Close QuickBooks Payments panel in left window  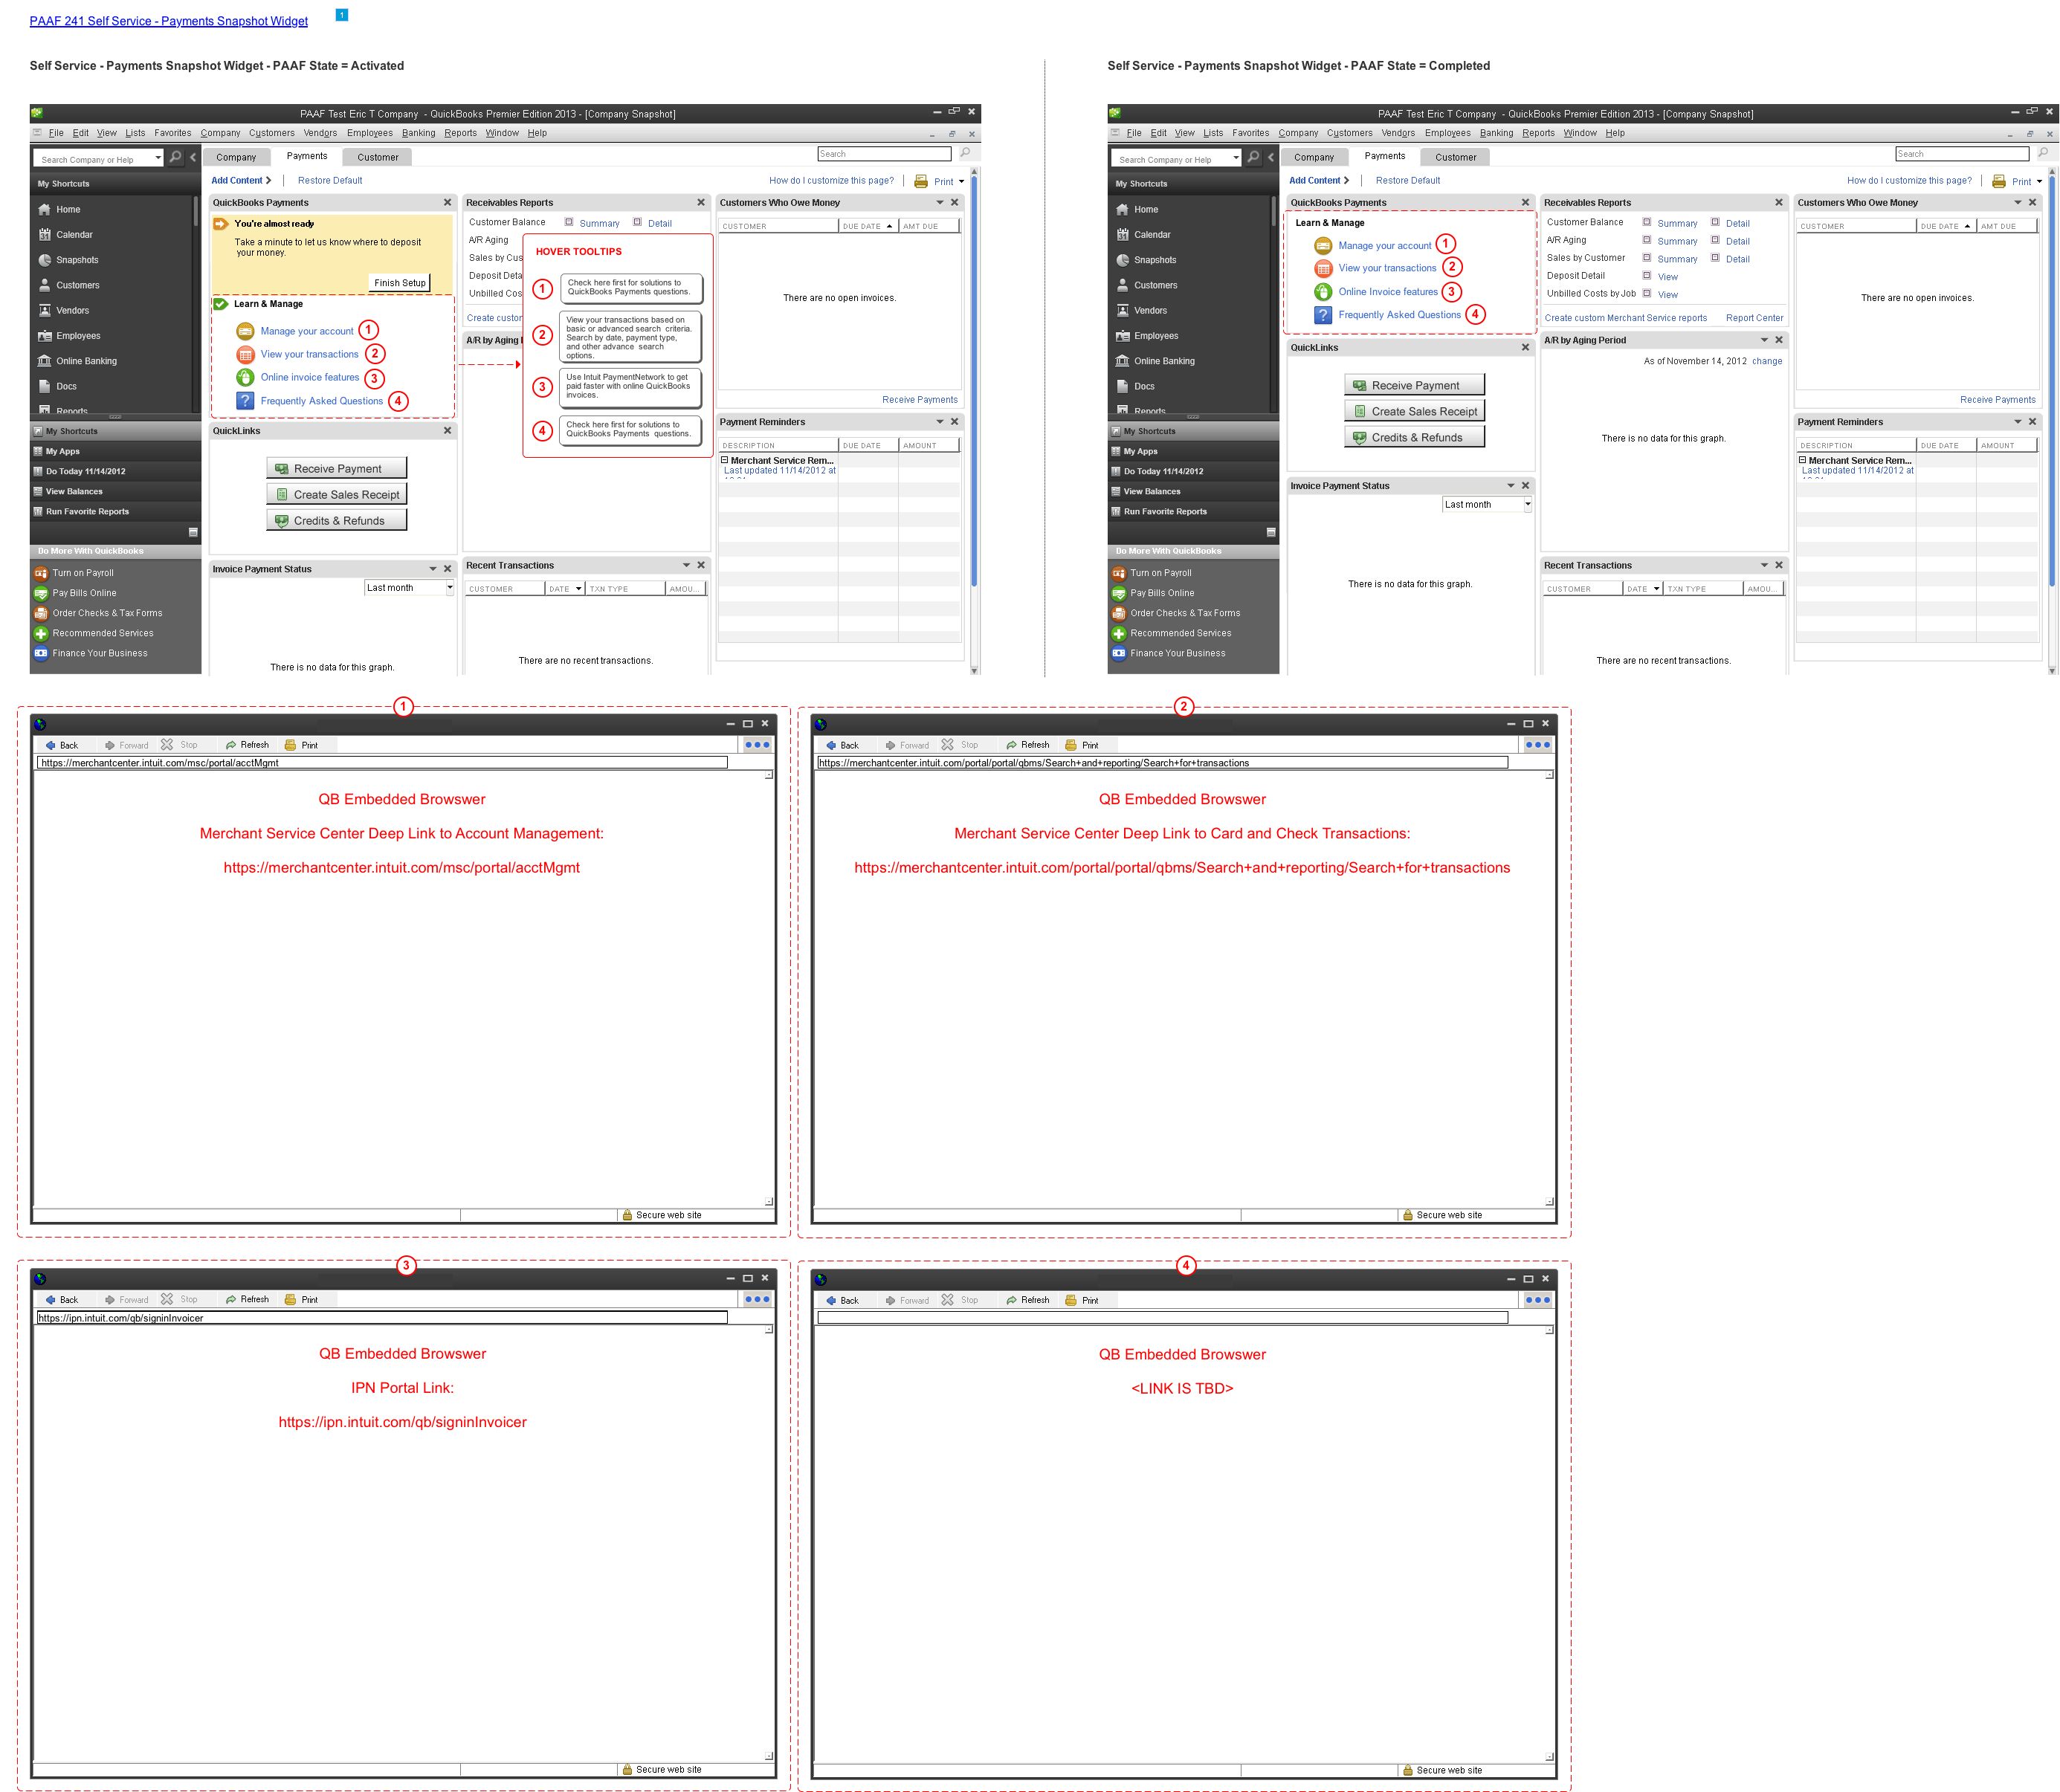pyautogui.click(x=447, y=203)
